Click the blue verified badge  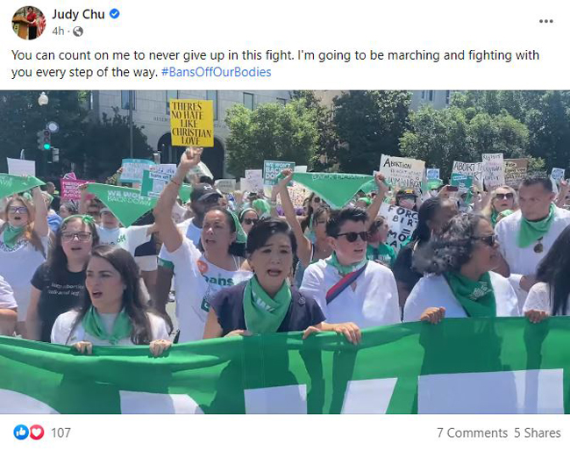click(115, 14)
